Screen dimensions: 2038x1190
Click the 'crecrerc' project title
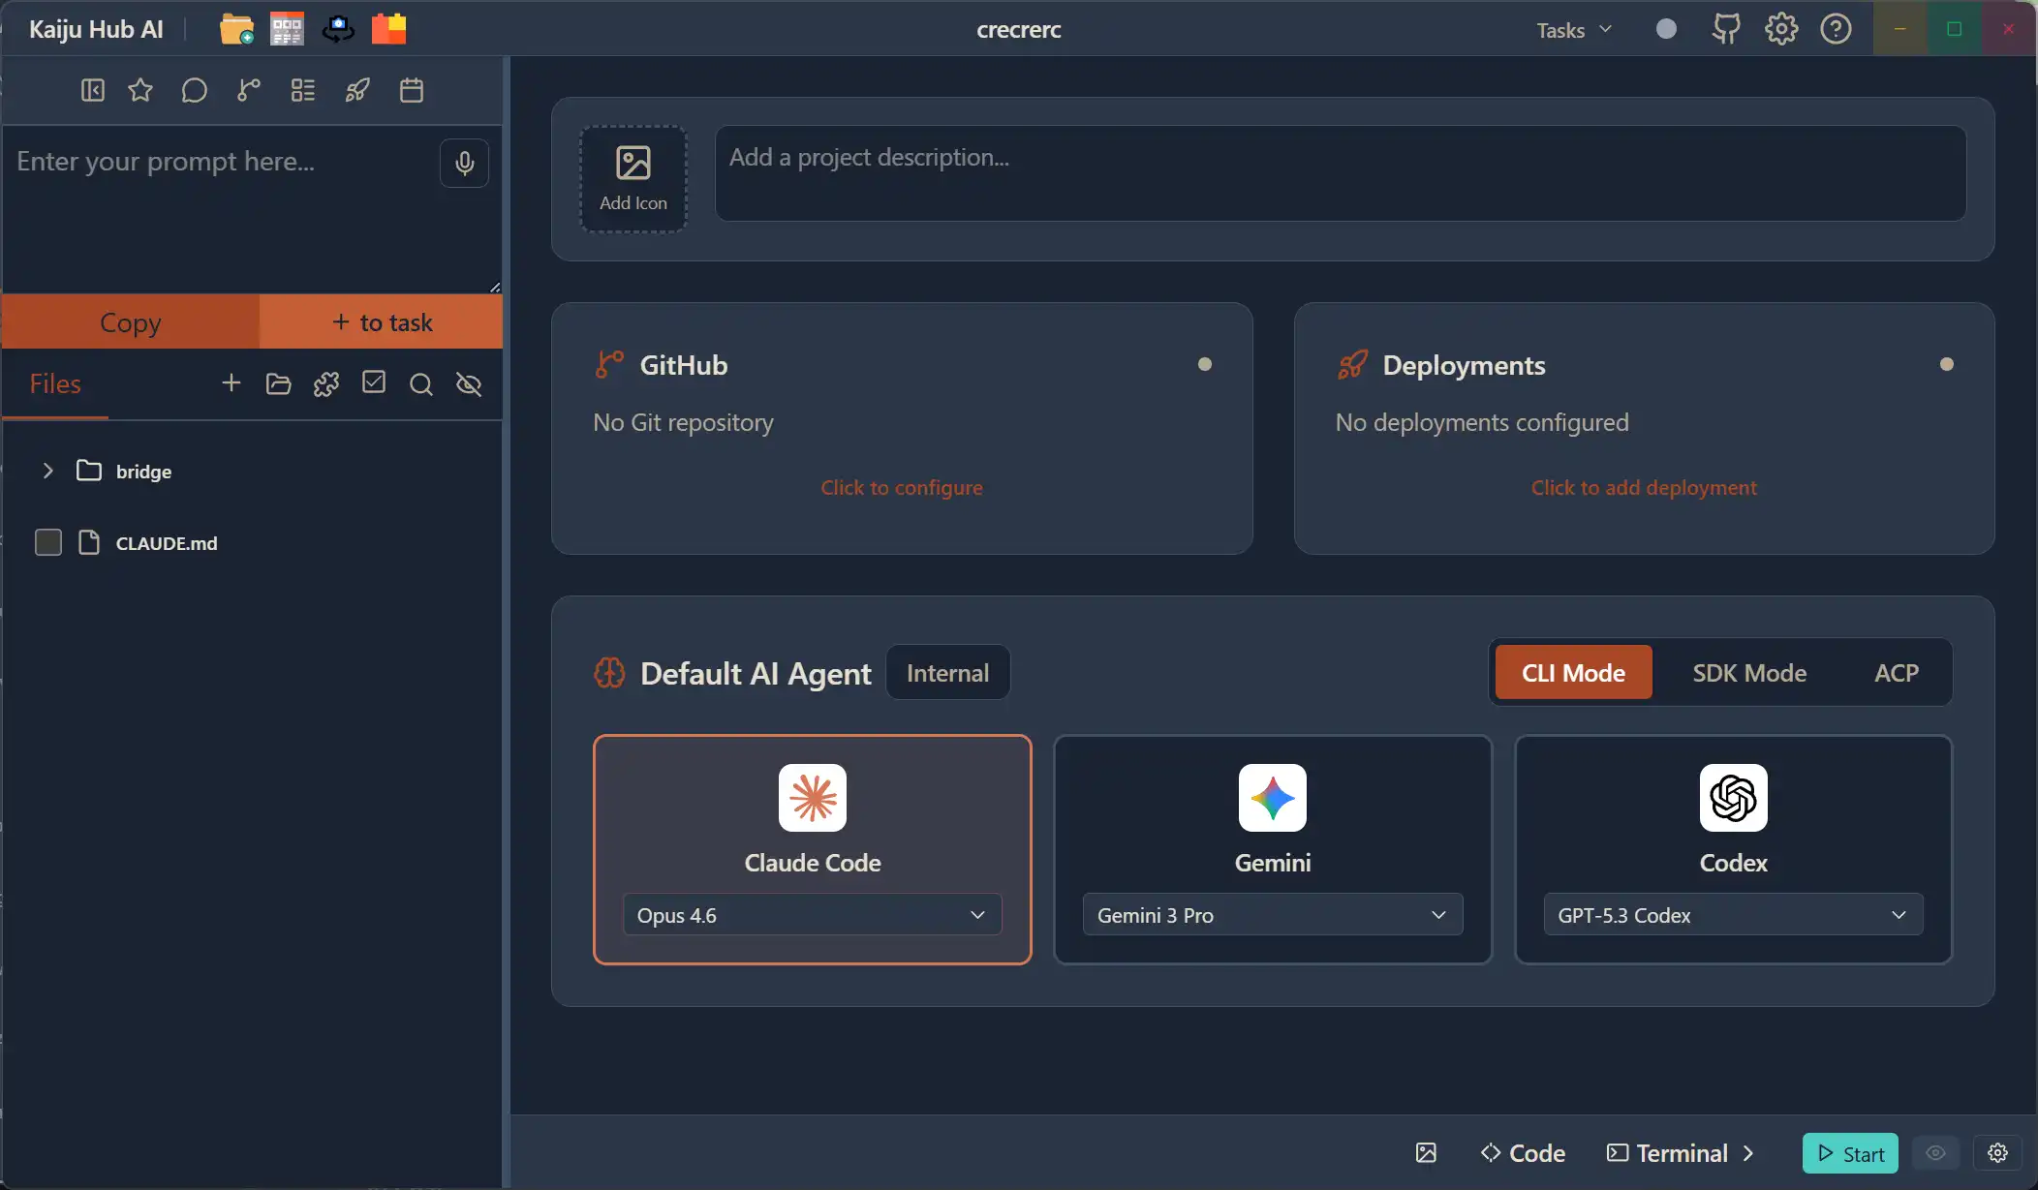[x=1019, y=29]
